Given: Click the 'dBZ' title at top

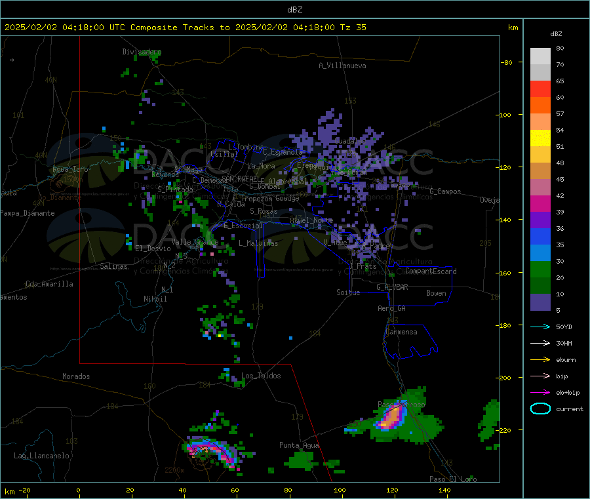Looking at the screenshot, I should point(294,10).
